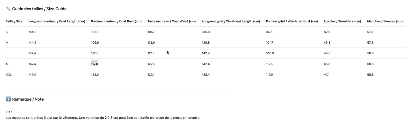Click the S row waistcoat bust value 96.6
Screen dimensions: 417x125
269,32
